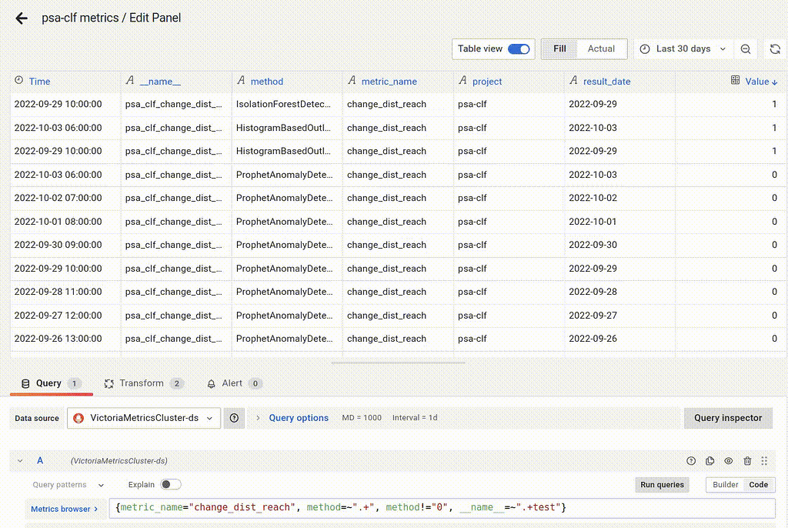Click the Run queries button
Viewport: 788px width, 528px height.
[x=661, y=485]
